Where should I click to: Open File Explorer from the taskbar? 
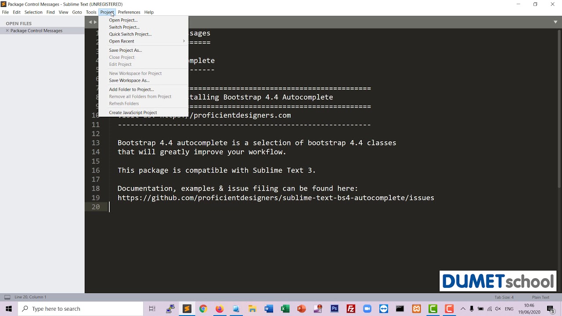point(252,309)
